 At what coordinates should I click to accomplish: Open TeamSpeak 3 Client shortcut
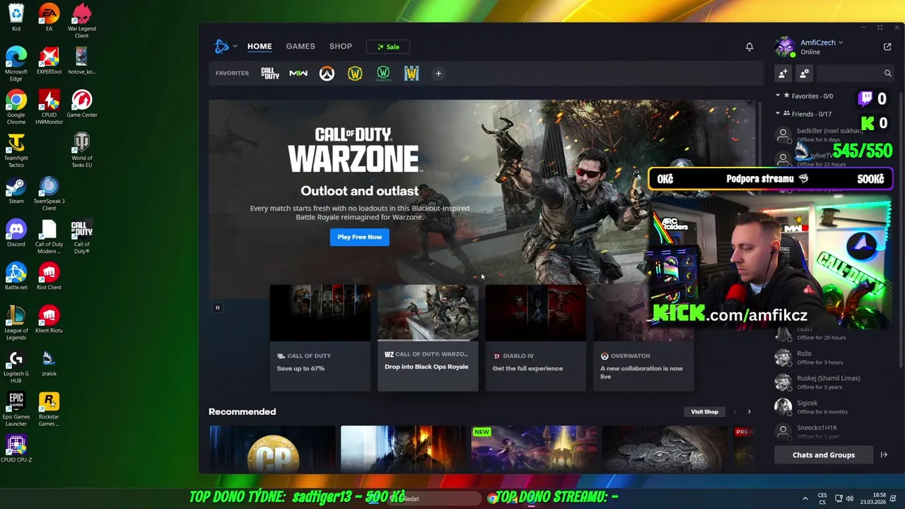point(49,194)
